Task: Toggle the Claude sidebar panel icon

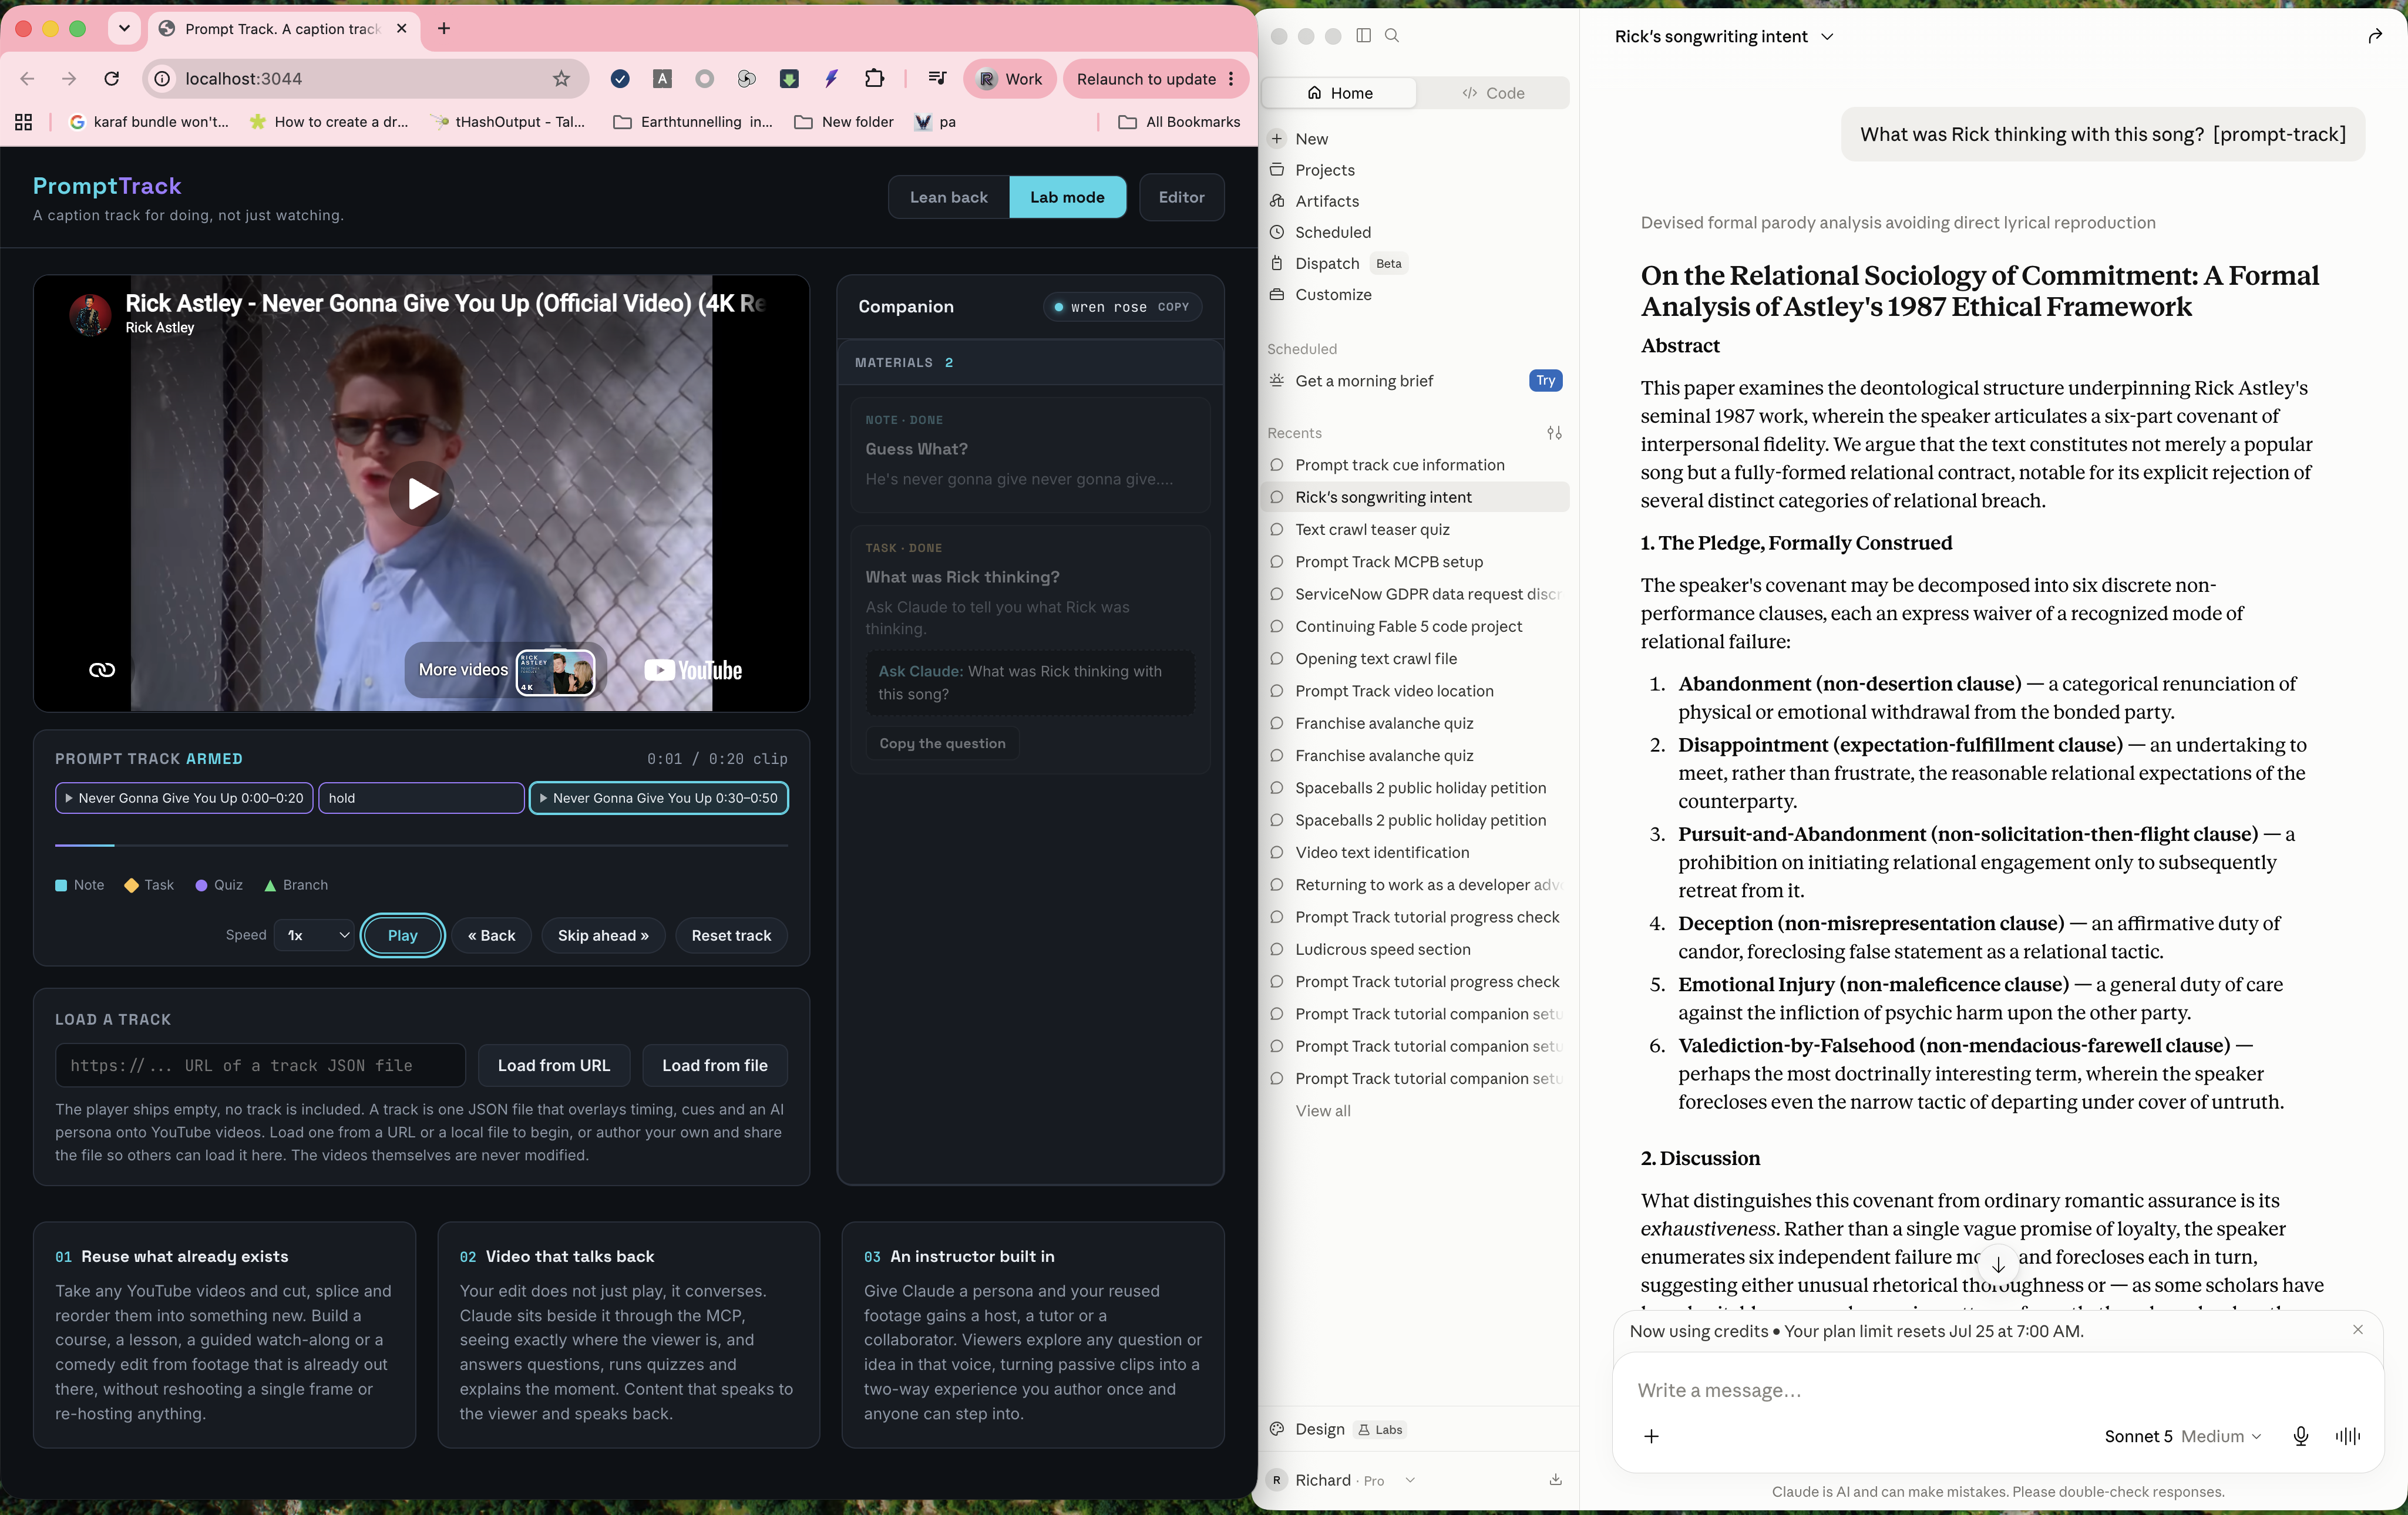Action: click(1363, 36)
